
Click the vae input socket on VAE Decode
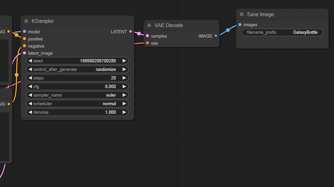[x=147, y=43]
